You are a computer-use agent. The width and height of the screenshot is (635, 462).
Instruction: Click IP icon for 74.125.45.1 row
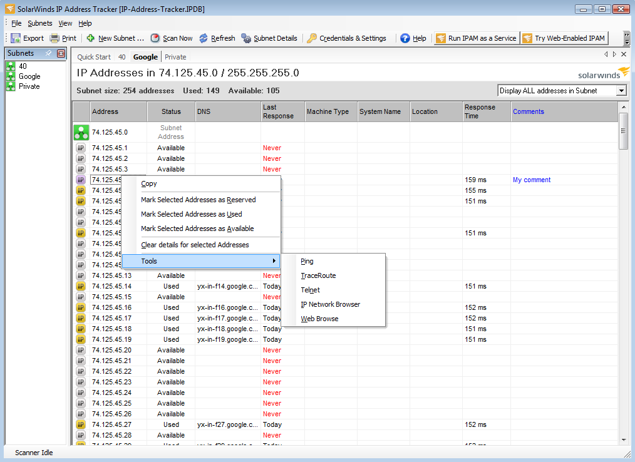tap(81, 148)
